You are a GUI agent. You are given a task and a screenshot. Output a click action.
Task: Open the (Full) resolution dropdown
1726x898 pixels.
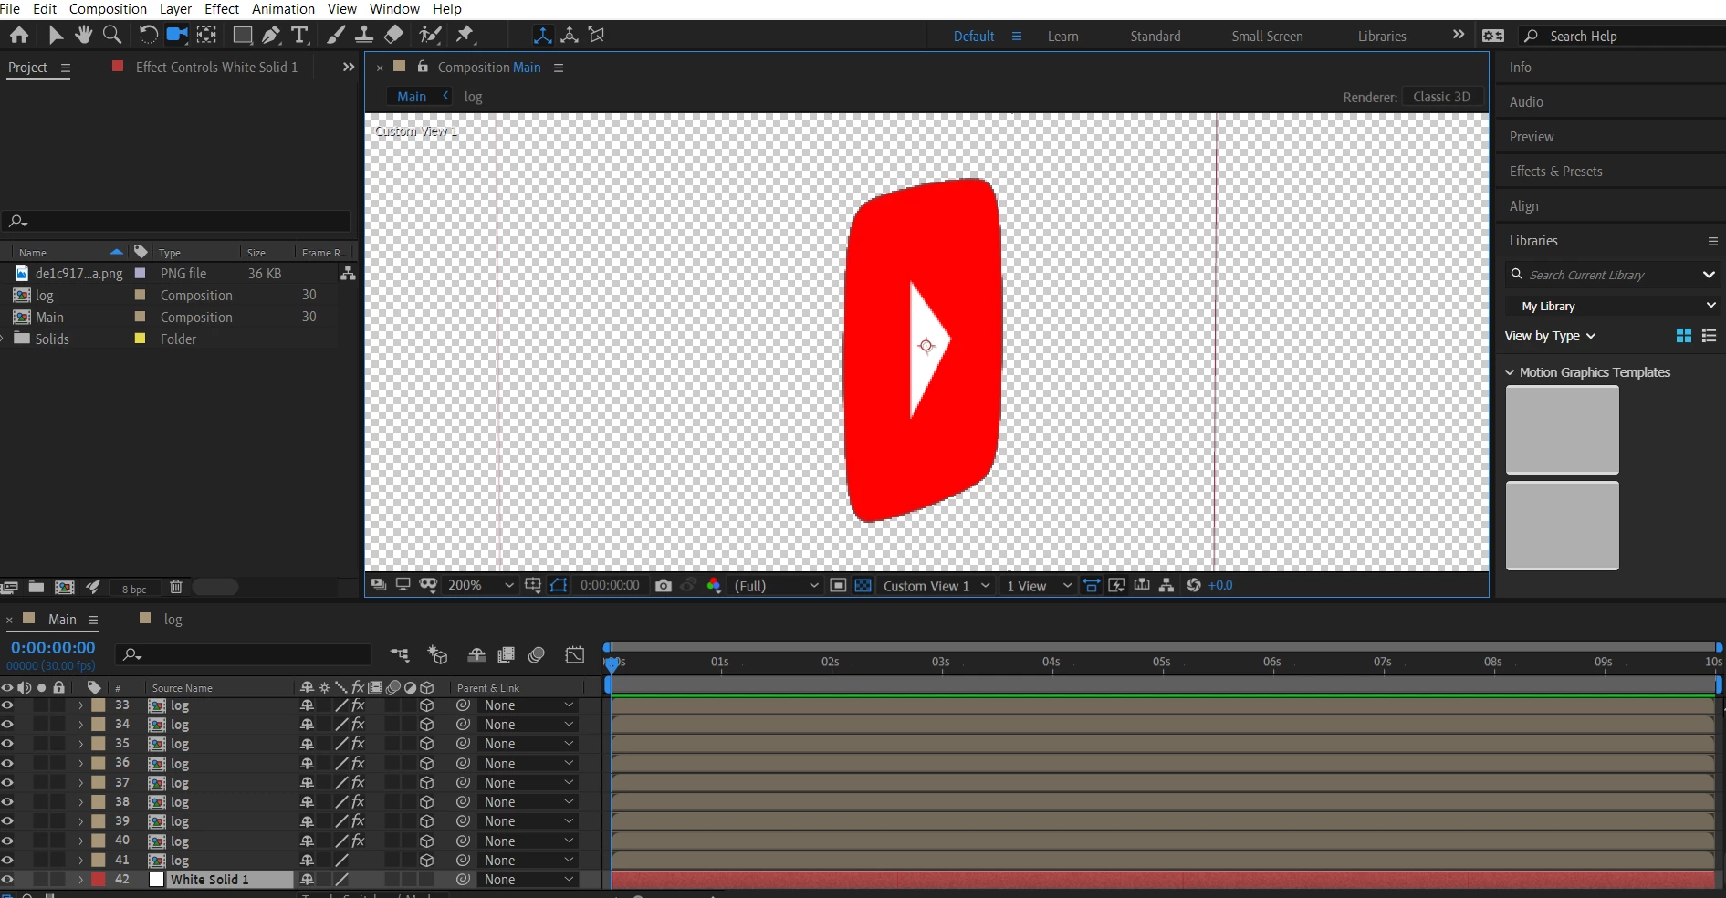pyautogui.click(x=777, y=586)
